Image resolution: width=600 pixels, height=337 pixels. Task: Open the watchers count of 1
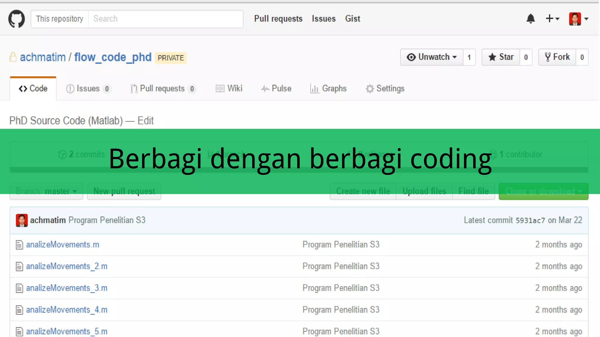(469, 57)
